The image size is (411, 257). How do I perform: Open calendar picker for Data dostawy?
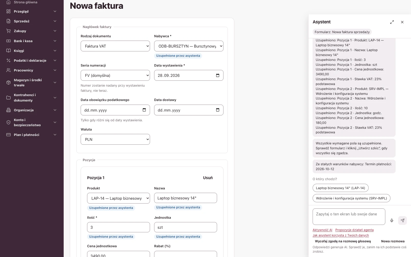(x=218, y=110)
